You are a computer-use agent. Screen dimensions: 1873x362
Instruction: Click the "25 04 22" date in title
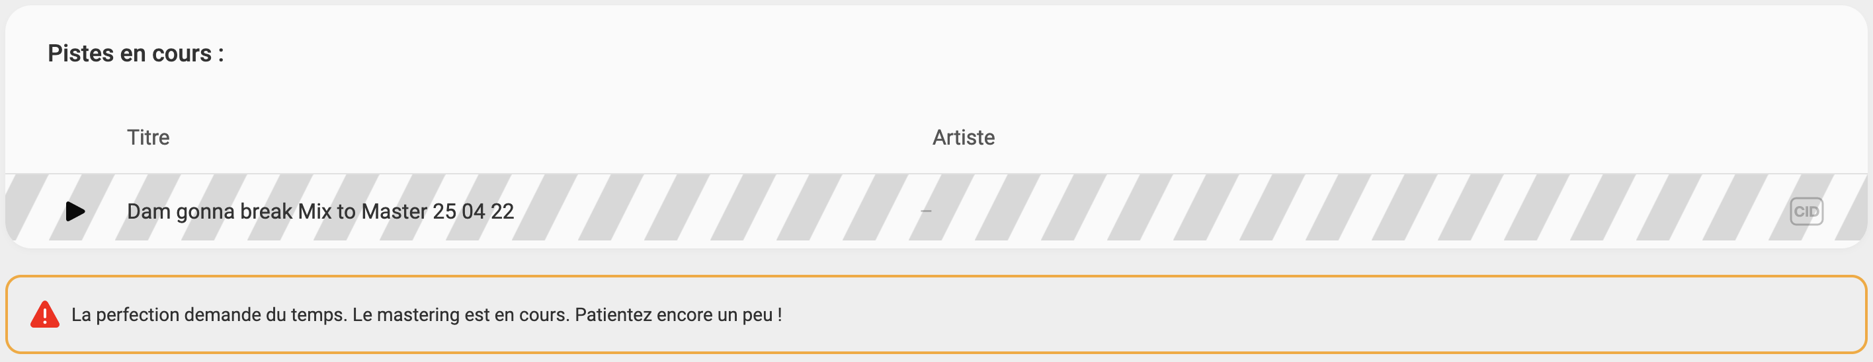point(474,211)
